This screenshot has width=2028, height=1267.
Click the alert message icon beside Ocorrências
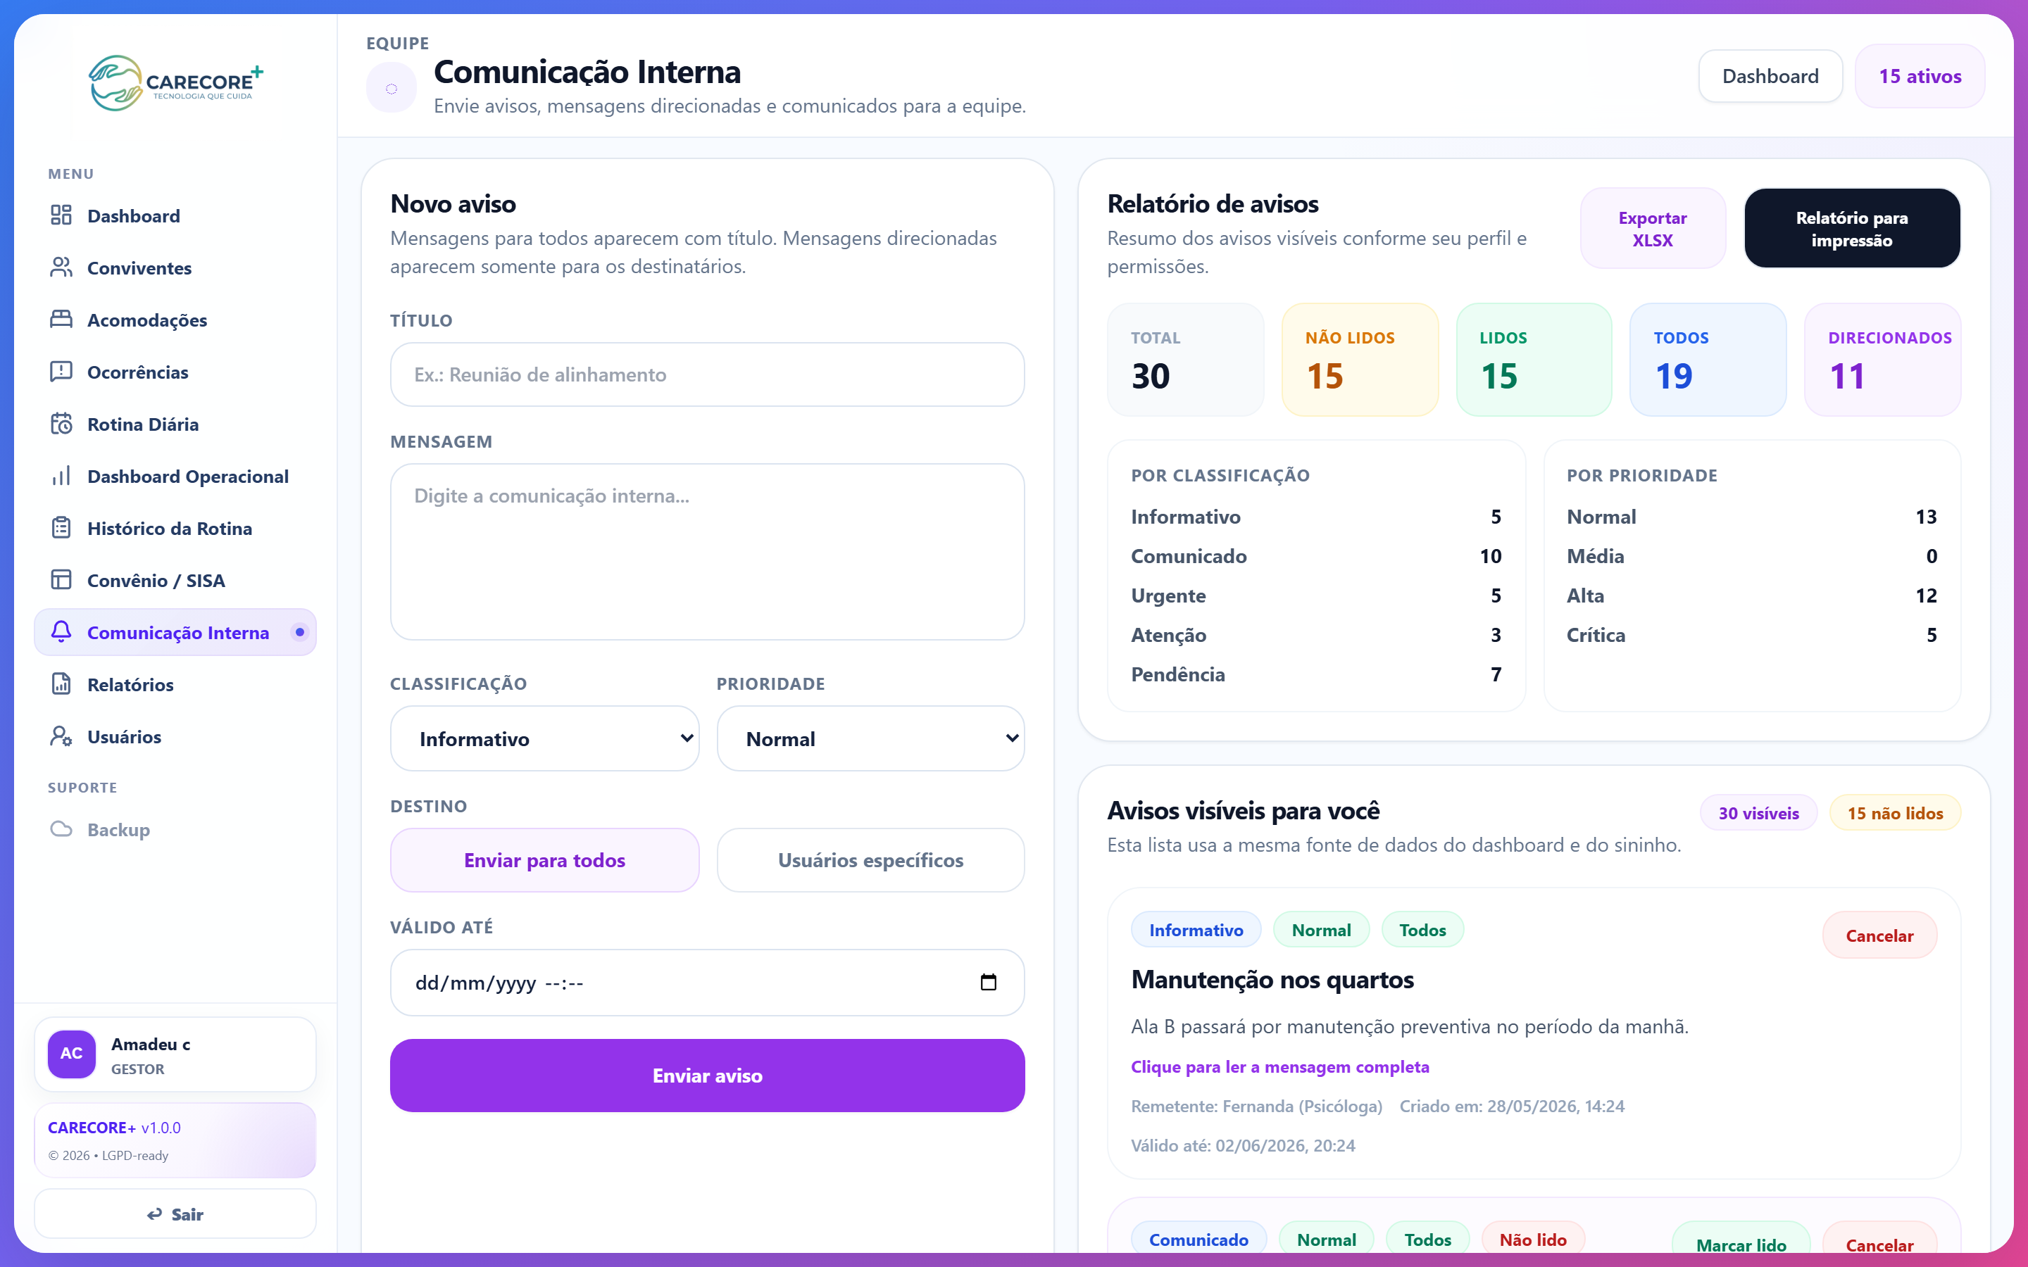point(61,371)
